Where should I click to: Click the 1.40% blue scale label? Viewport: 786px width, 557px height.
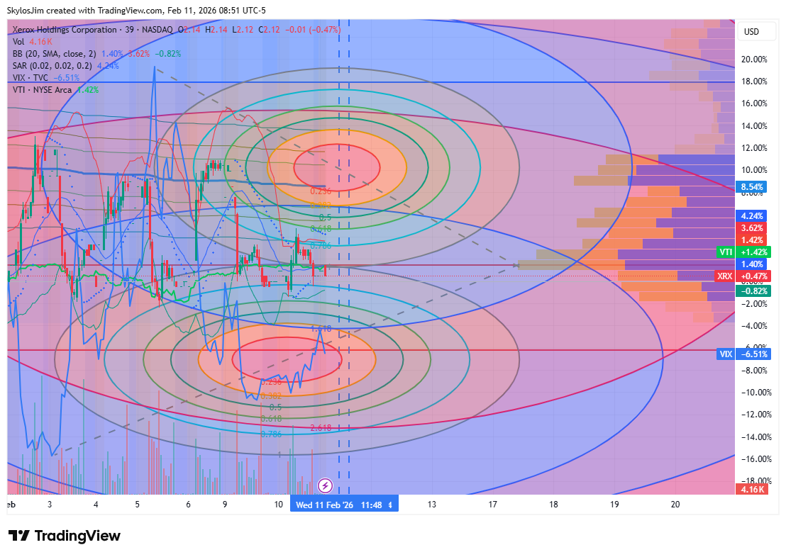(751, 264)
